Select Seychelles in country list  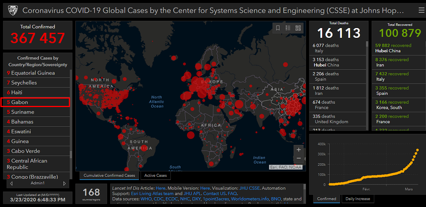[37, 82]
